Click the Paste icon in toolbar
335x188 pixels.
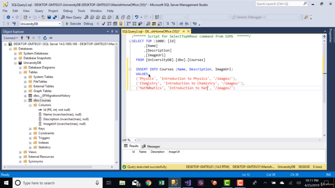click(x=128, y=17)
